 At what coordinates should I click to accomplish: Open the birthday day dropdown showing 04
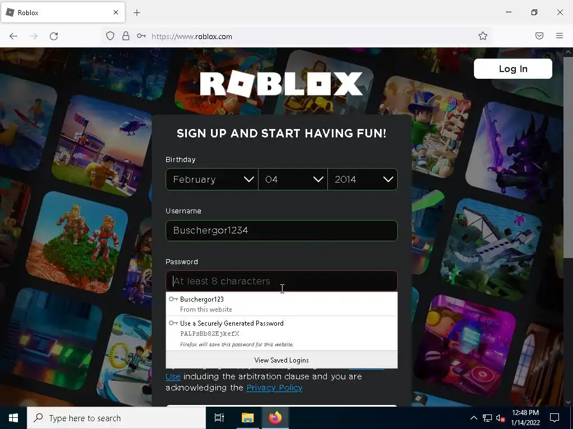293,179
